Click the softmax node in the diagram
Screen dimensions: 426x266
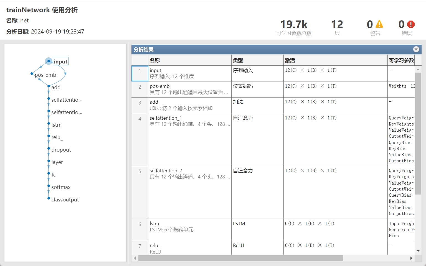[x=61, y=187]
